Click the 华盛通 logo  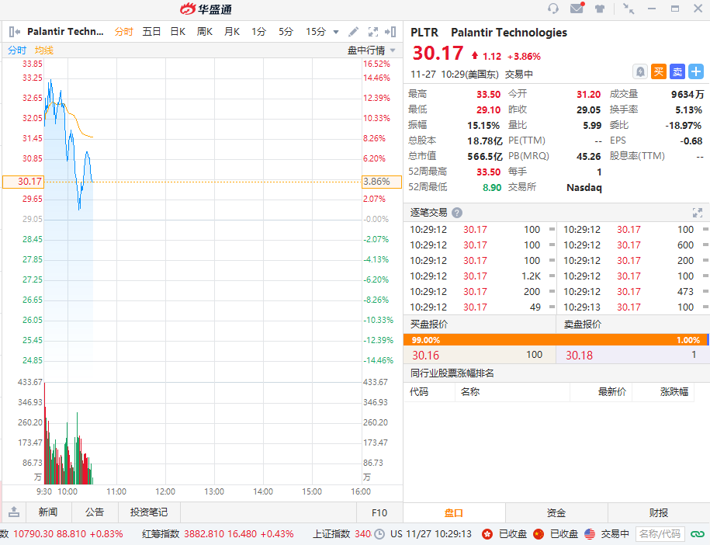pyautogui.click(x=206, y=9)
